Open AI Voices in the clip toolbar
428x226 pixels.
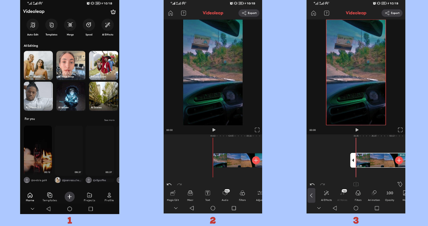[342, 195]
